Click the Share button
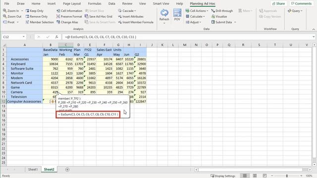 [x=278, y=3]
